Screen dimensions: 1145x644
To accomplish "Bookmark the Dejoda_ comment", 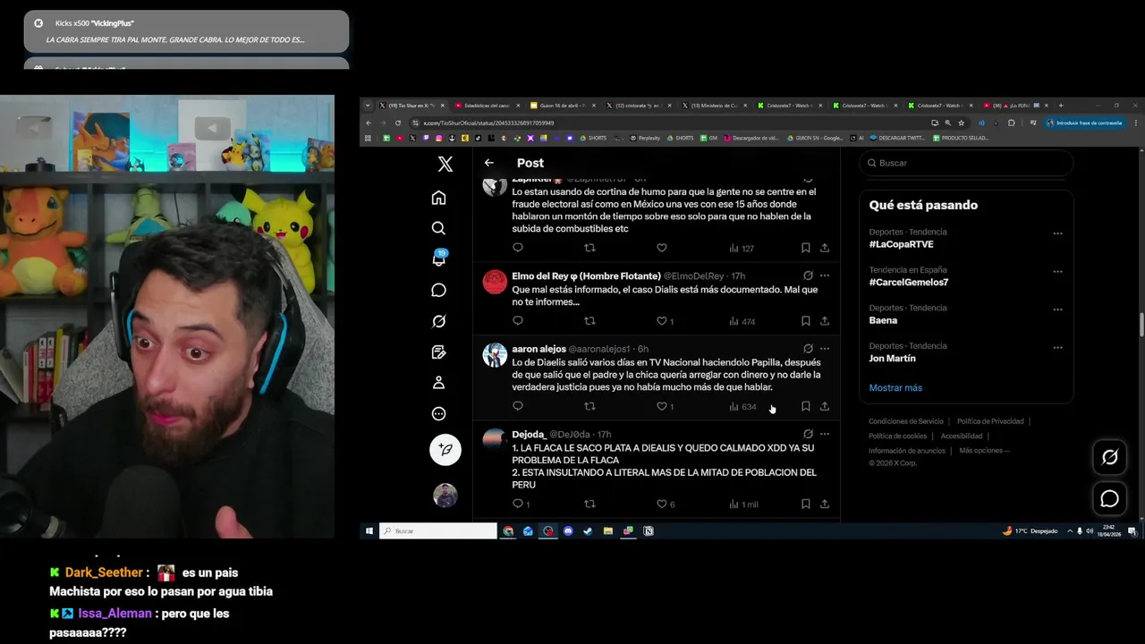I will 805,504.
